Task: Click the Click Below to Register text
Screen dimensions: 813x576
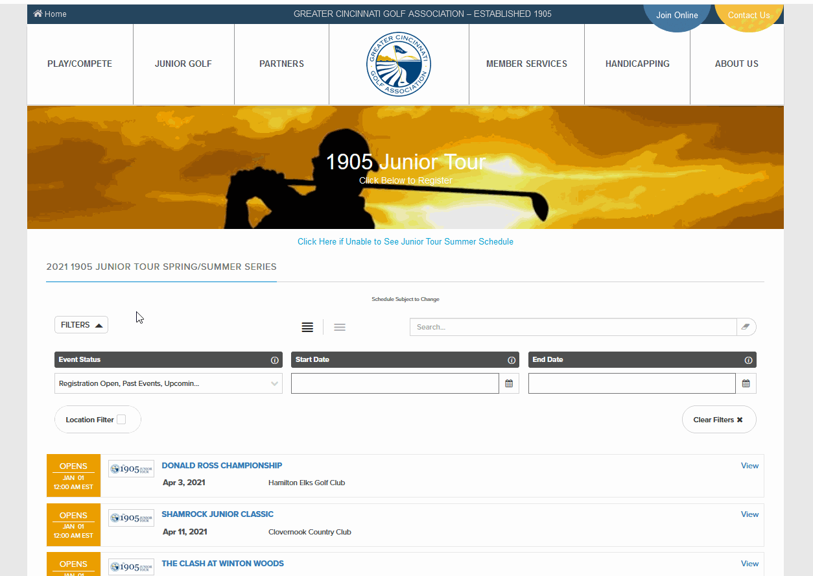Action: coord(406,180)
